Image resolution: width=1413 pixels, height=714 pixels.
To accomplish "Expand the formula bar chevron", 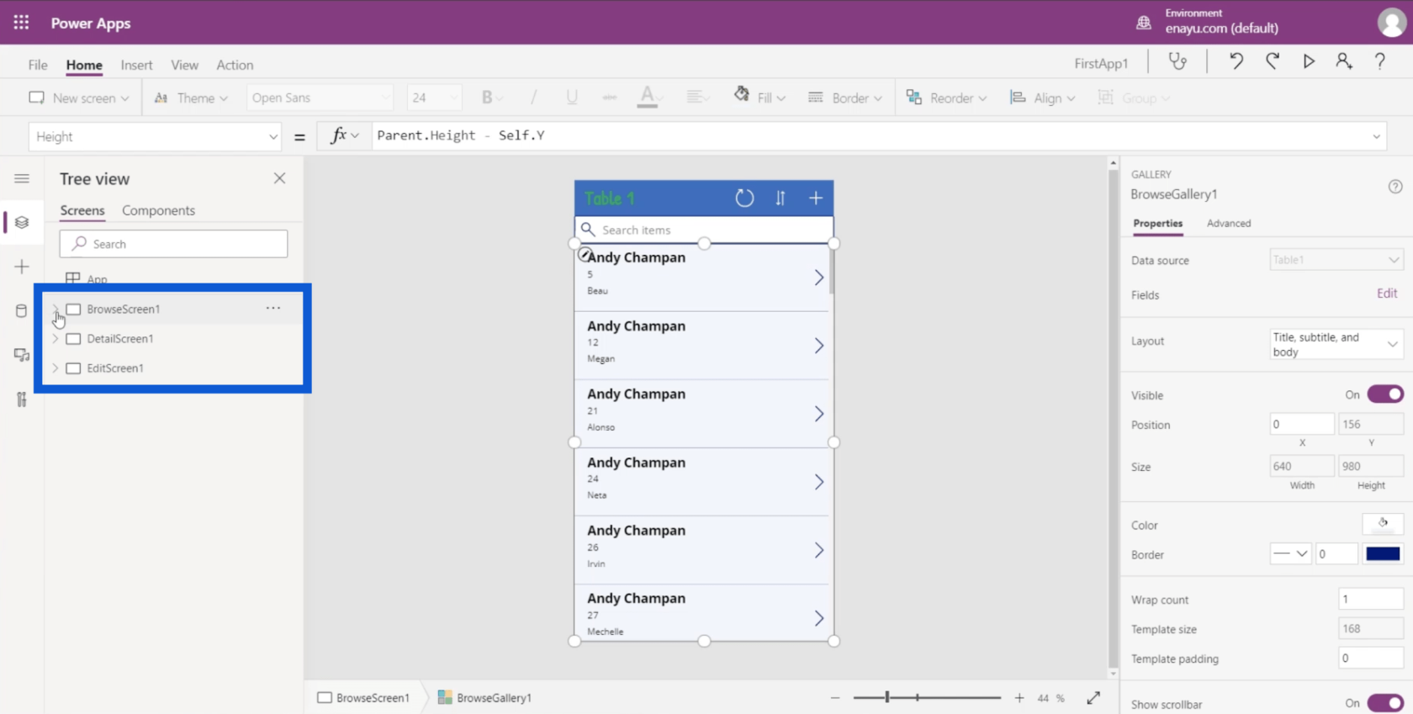I will point(1377,136).
